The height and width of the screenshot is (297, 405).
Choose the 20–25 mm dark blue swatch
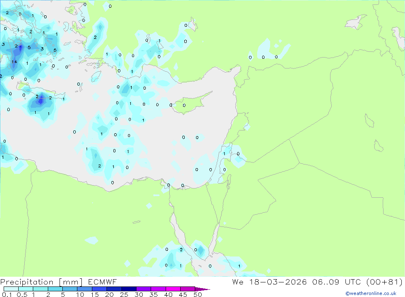coord(114,289)
